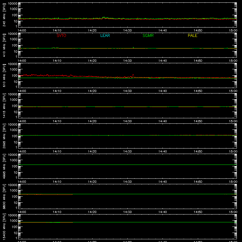Click the green SGMR station legend label
Screen dimensions: 242x242
148,35
